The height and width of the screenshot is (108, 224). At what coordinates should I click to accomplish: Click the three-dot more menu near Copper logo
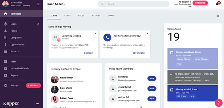coord(38,104)
